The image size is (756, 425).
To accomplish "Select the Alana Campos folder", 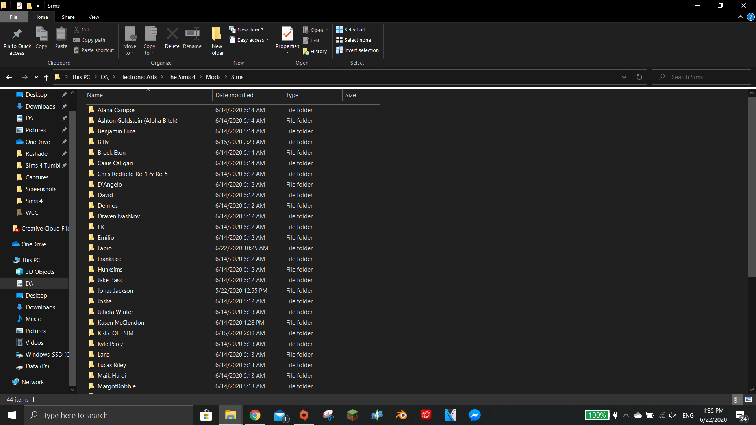I will 233,110.
